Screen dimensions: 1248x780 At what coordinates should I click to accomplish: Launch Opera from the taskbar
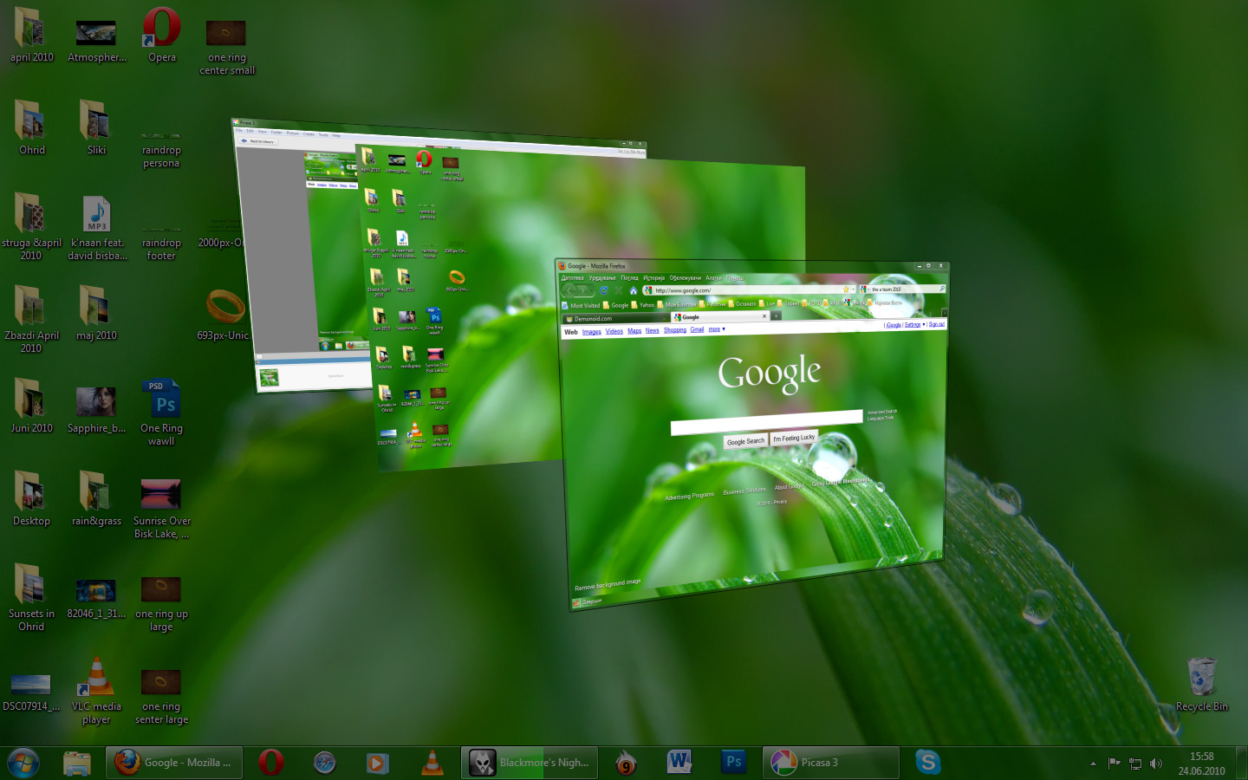pyautogui.click(x=270, y=763)
